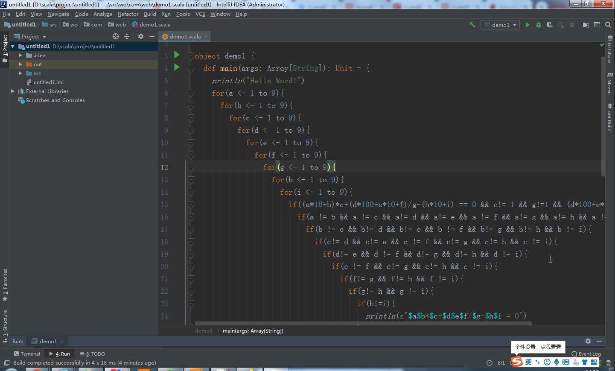Fold the object demo1 block at line 3
Viewport: 615px width, 371px height.
tap(191, 56)
